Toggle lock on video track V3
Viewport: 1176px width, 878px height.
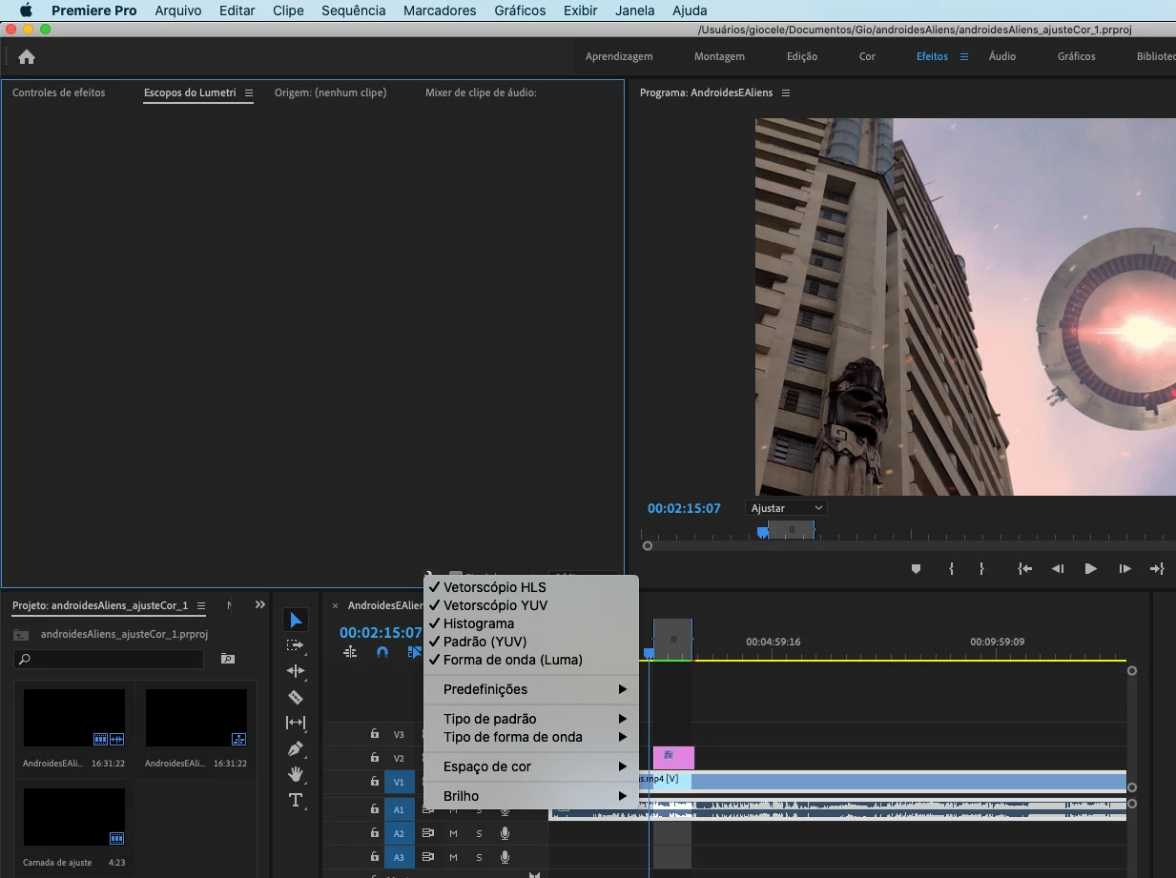pos(375,734)
